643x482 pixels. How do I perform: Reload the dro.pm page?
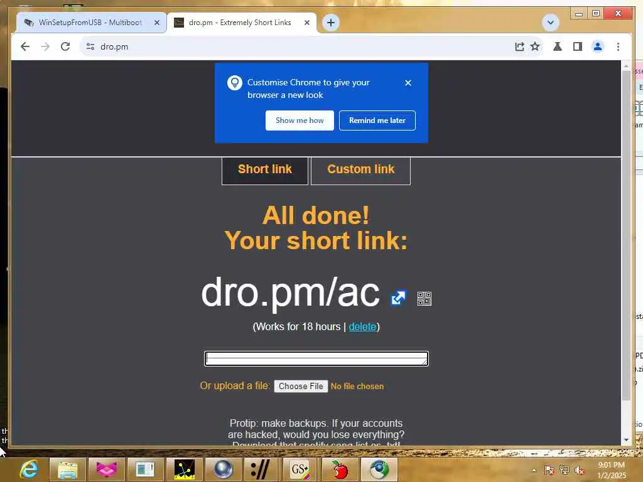click(x=65, y=46)
